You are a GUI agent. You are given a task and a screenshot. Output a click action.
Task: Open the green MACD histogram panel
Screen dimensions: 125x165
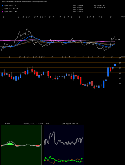coord(21,145)
